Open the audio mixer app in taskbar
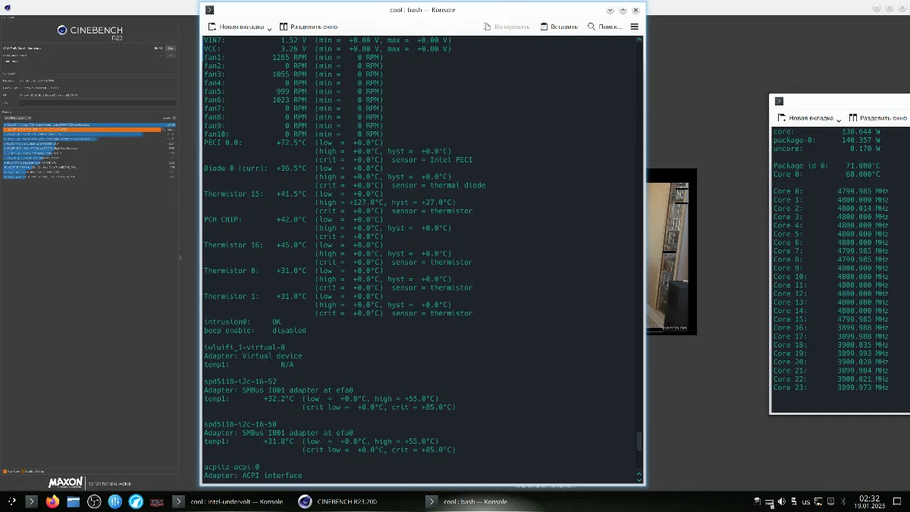Image resolution: width=910 pixels, height=512 pixels. click(115, 501)
